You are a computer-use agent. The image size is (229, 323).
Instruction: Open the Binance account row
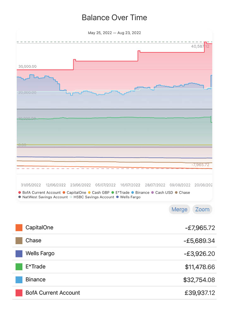click(114, 280)
